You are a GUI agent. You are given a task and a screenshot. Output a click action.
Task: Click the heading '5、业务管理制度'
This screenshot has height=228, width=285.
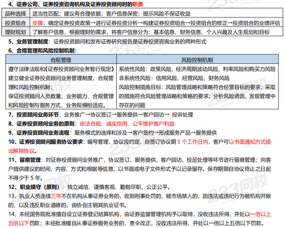click(x=28, y=41)
